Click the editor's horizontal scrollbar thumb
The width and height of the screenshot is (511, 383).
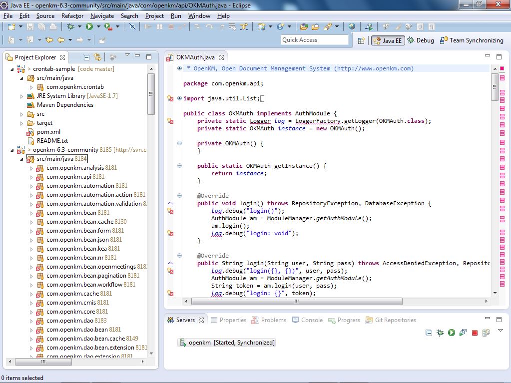click(x=298, y=301)
